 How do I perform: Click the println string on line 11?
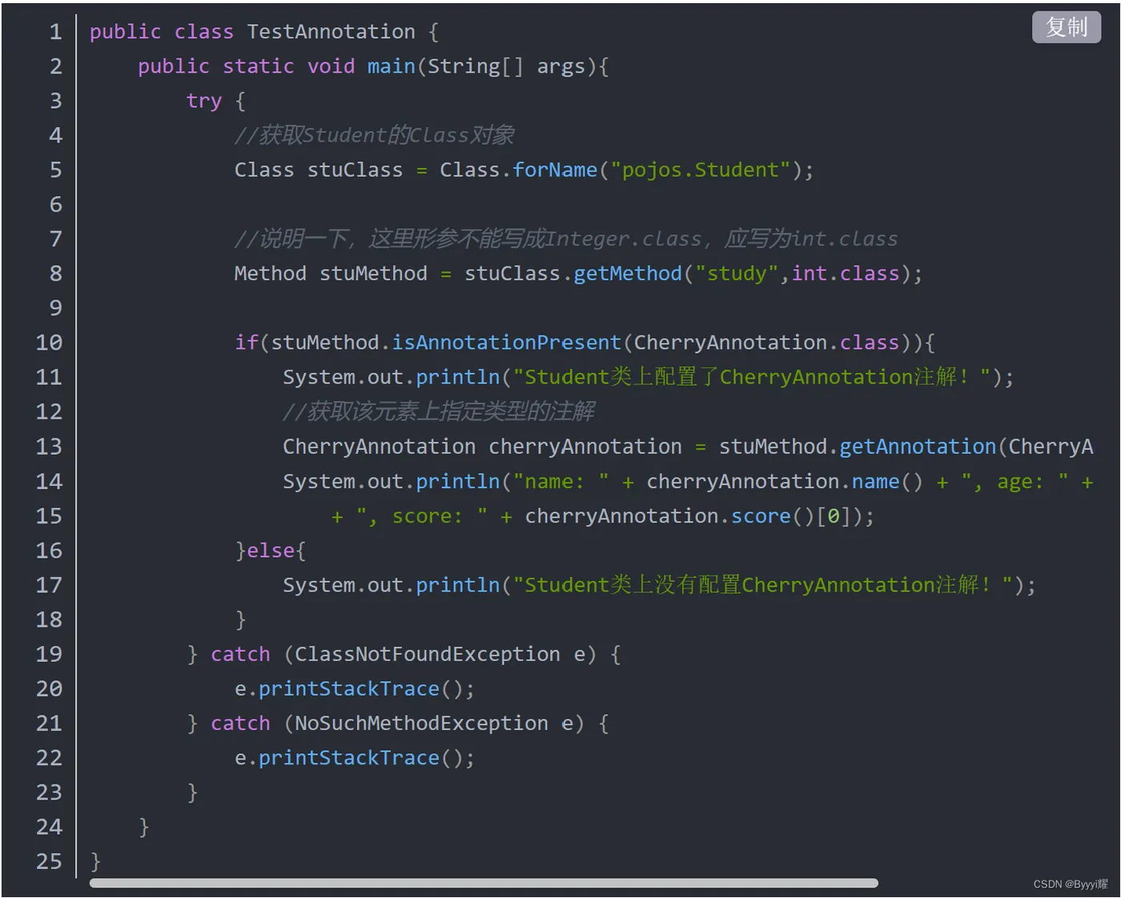point(752,377)
